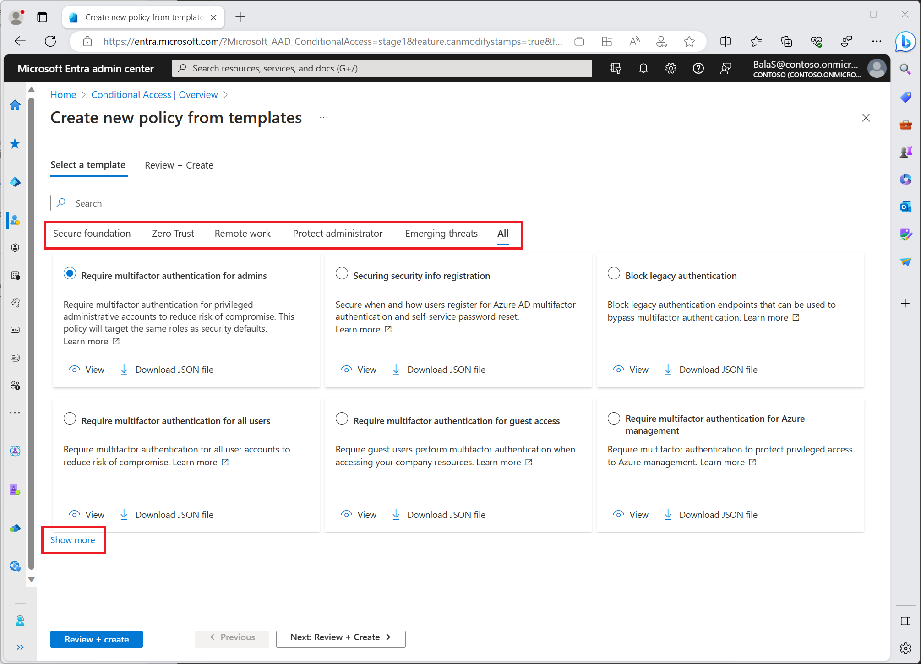This screenshot has height=664, width=921.
Task: Open the Conditional Access Overview breadcrumb link
Action: coord(154,94)
